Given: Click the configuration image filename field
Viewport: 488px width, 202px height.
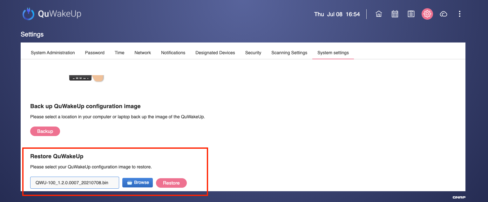Looking at the screenshot, I should pyautogui.click(x=75, y=183).
